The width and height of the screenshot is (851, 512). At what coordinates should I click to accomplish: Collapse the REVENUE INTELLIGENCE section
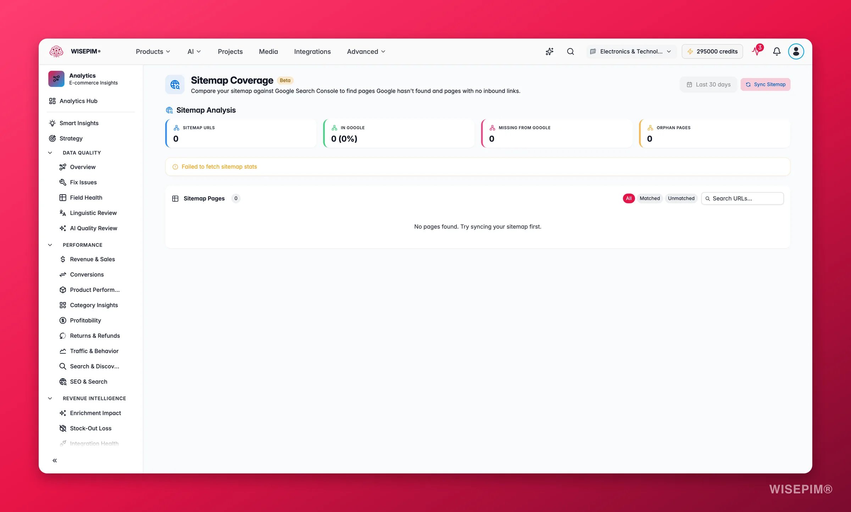[50, 398]
